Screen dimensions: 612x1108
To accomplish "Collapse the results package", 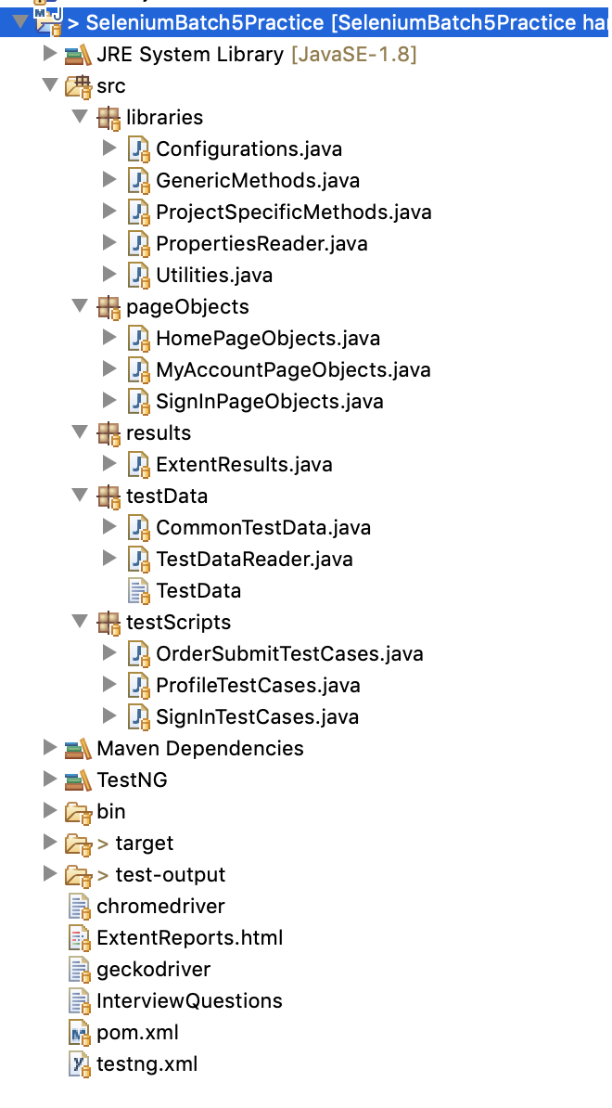I will [x=80, y=432].
